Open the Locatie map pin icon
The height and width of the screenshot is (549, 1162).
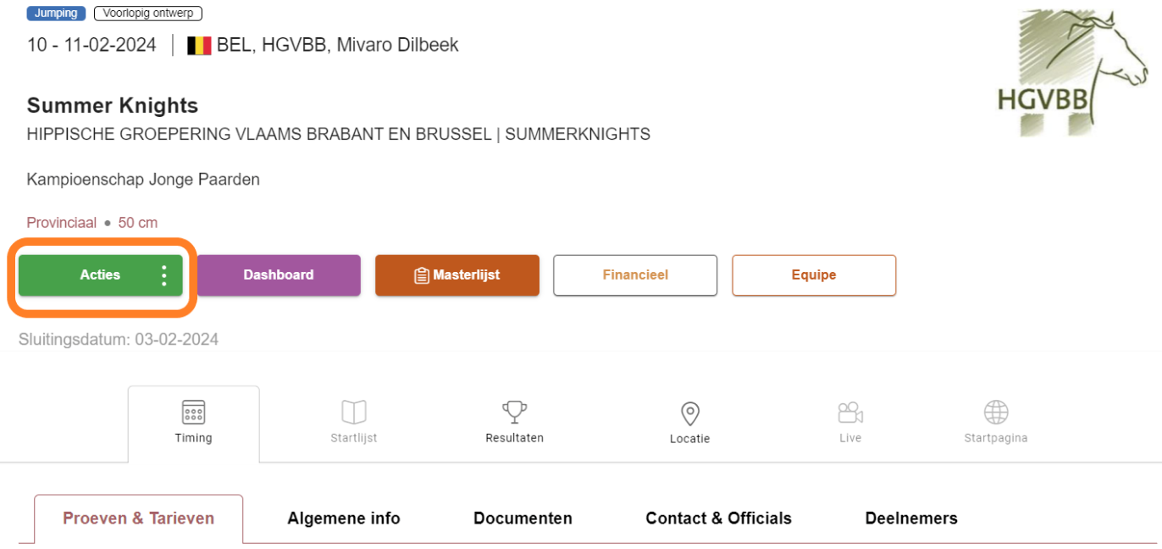(x=689, y=413)
